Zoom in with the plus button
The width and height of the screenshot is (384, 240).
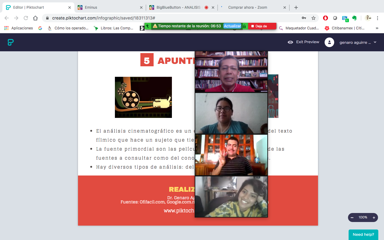tap(374, 217)
